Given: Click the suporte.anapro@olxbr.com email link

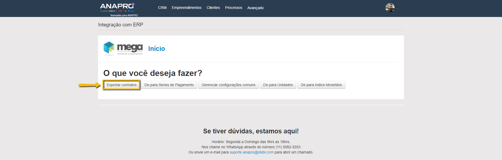Looking at the screenshot, I should pos(252,152).
